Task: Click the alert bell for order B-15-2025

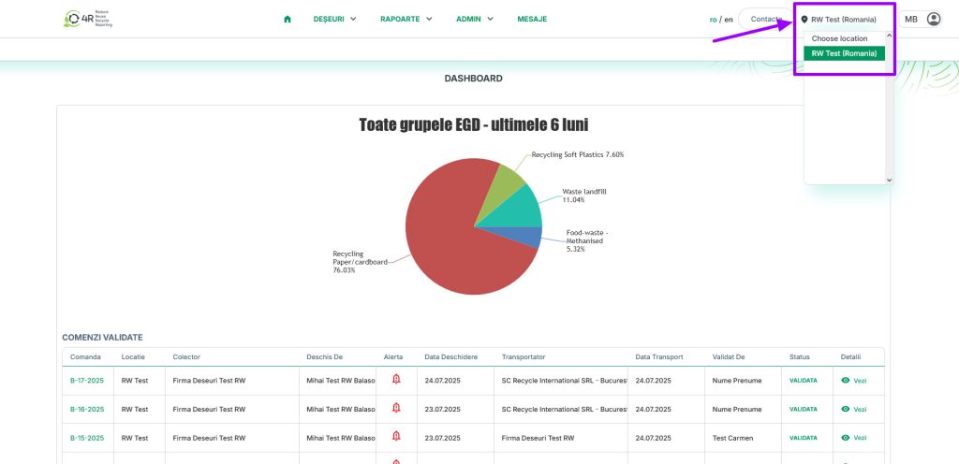Action: click(x=396, y=437)
